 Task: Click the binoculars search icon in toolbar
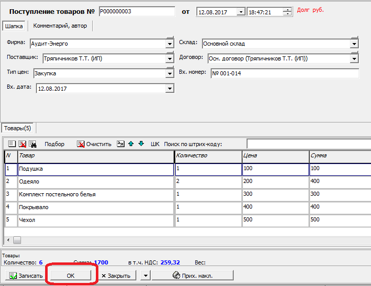(x=32, y=144)
